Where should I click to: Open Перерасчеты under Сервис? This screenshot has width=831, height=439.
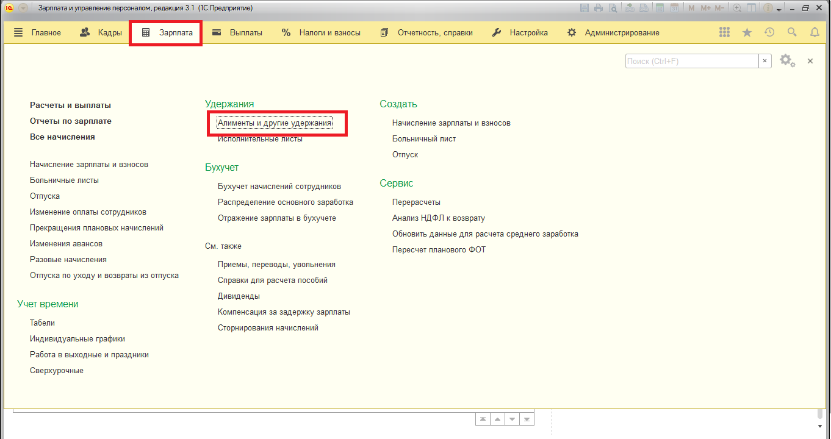[416, 202]
